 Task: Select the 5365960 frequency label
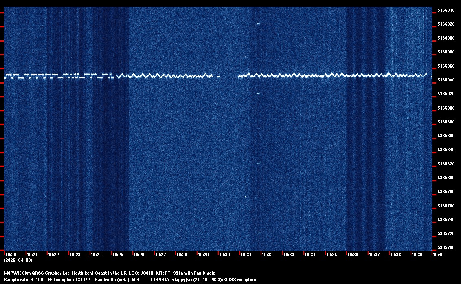446,66
